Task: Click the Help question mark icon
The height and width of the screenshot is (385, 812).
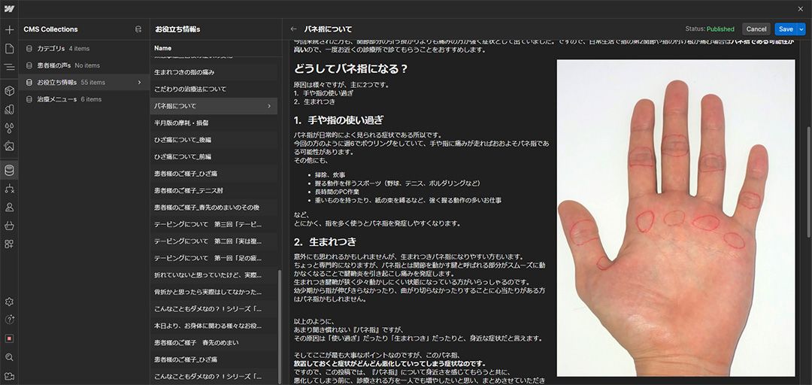Action: (x=9, y=320)
